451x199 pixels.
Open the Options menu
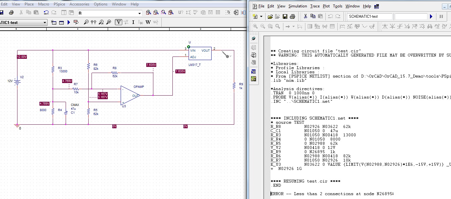click(101, 4)
